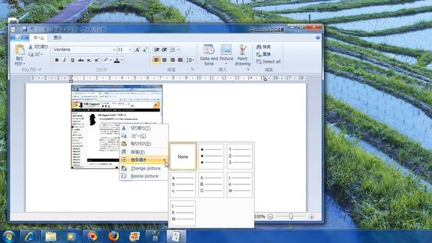Click the Paste clipboard icon
432x243 pixels.
pos(20,50)
